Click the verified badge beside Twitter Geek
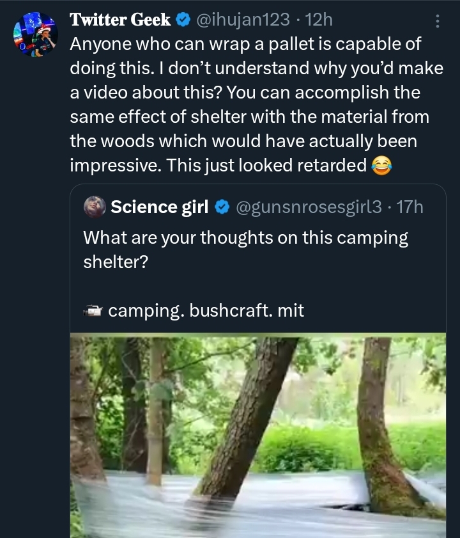The image size is (460, 538). point(183,20)
